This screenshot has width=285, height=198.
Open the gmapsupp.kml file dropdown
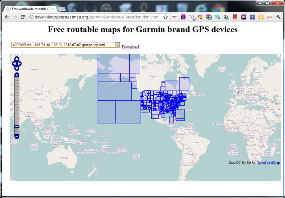point(117,45)
